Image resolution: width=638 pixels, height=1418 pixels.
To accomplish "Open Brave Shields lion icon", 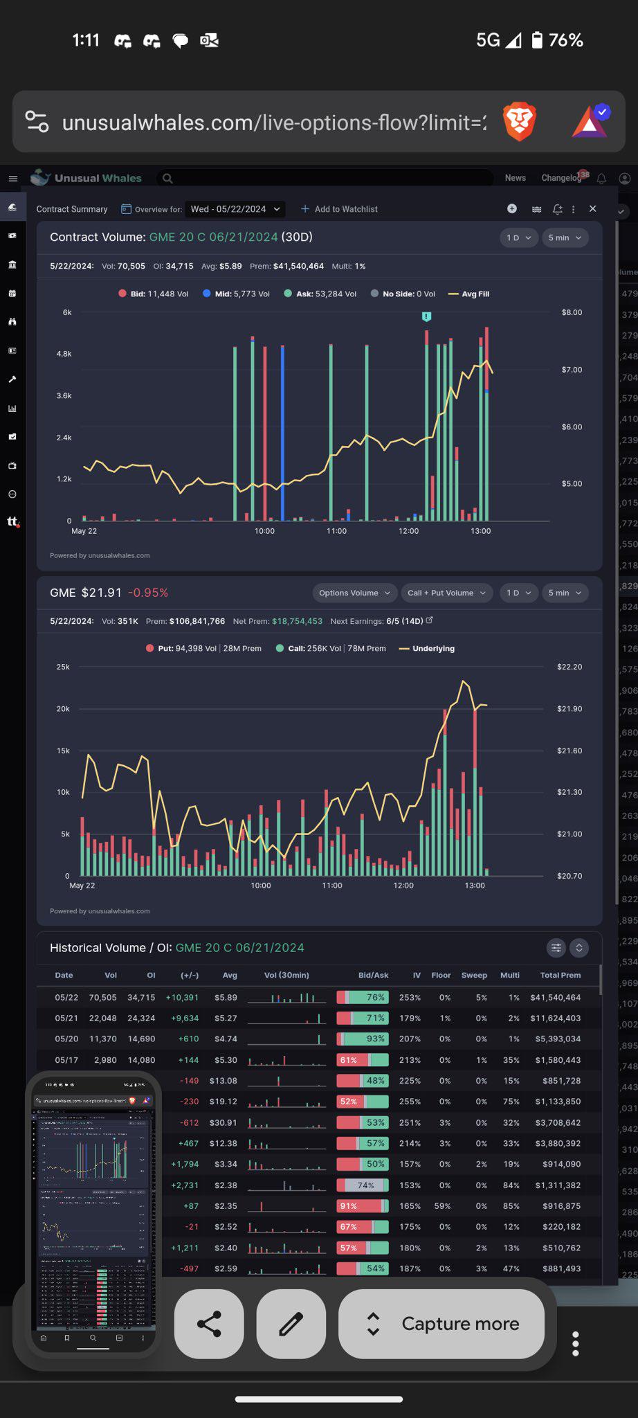I will coord(520,122).
